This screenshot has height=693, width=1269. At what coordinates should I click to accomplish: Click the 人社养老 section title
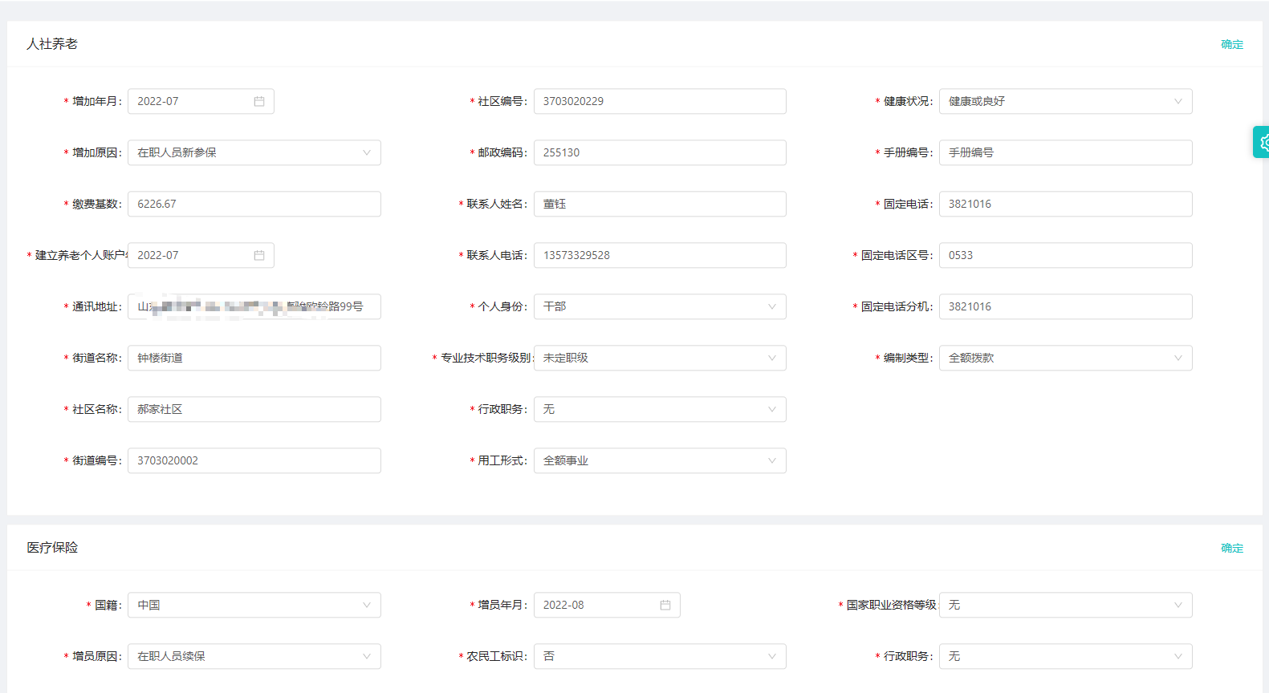(x=52, y=44)
